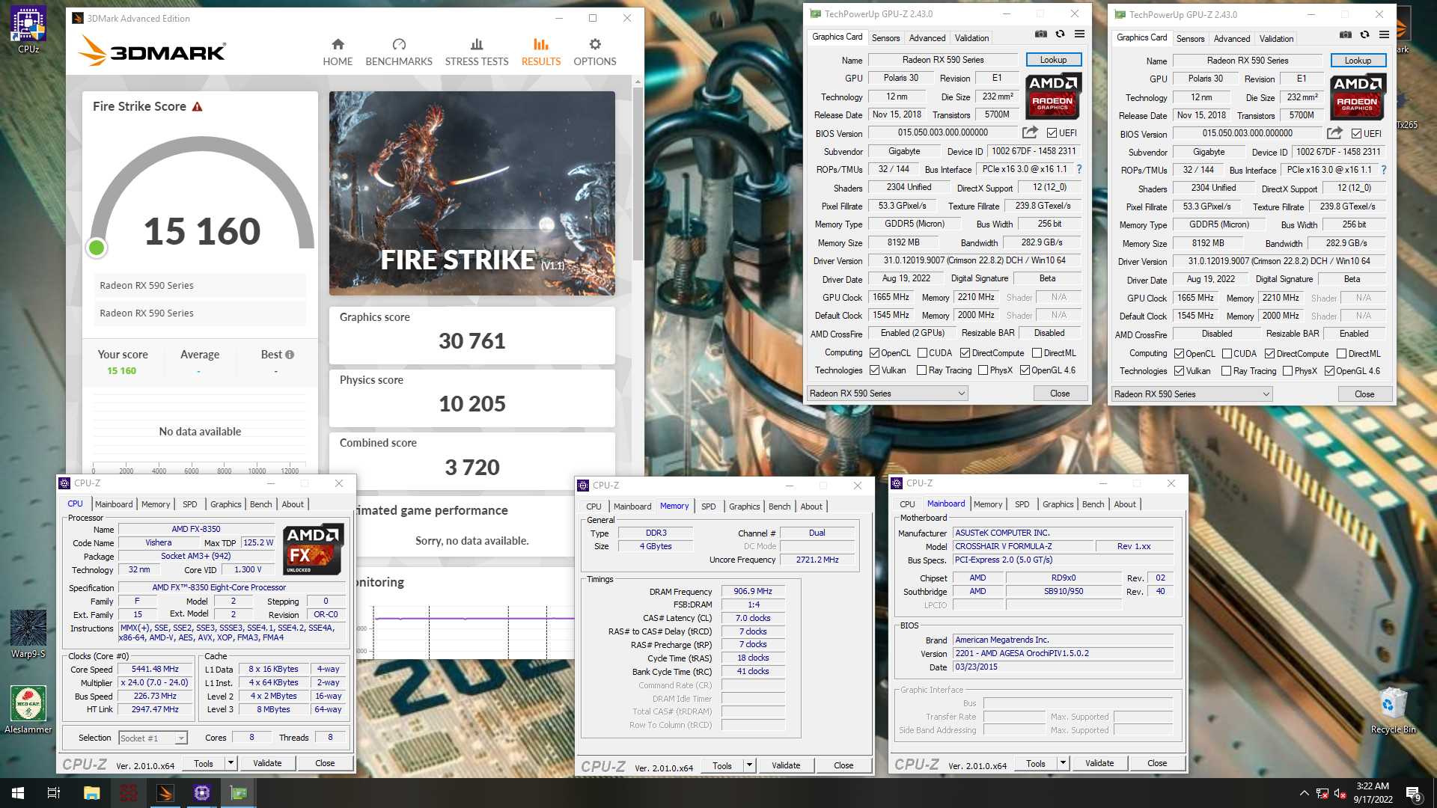Expand Tools arrow in CPU-Z CPU window
Image resolution: width=1437 pixels, height=808 pixels.
231,763
